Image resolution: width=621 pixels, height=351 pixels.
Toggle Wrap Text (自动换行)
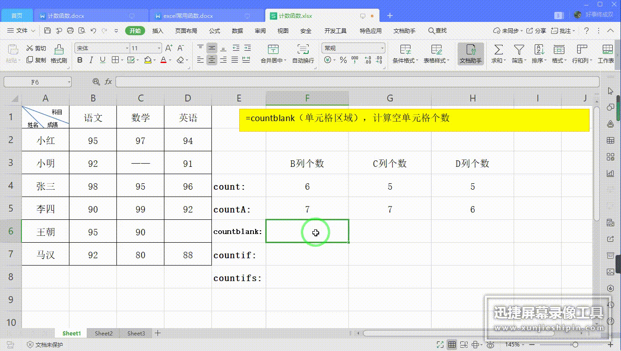(x=303, y=54)
